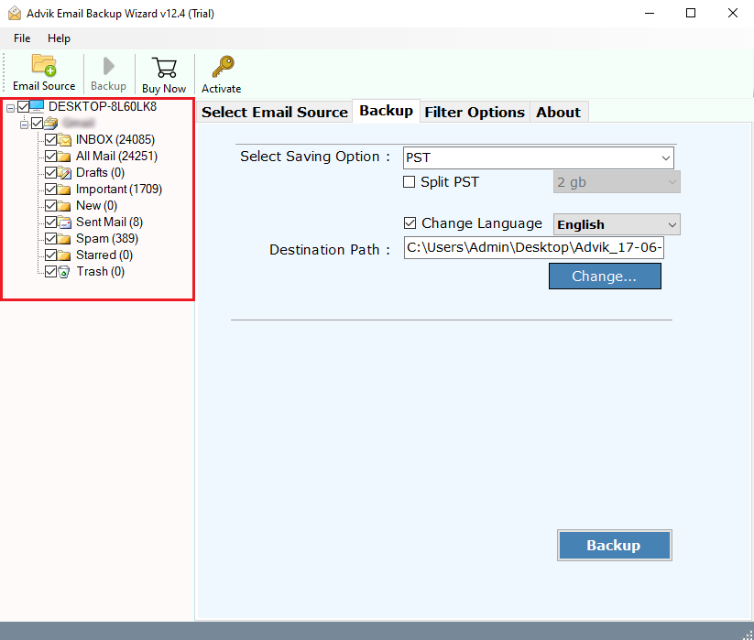This screenshot has height=640, width=754.
Task: Uncheck the blurred account checkbox
Action: coord(37,124)
